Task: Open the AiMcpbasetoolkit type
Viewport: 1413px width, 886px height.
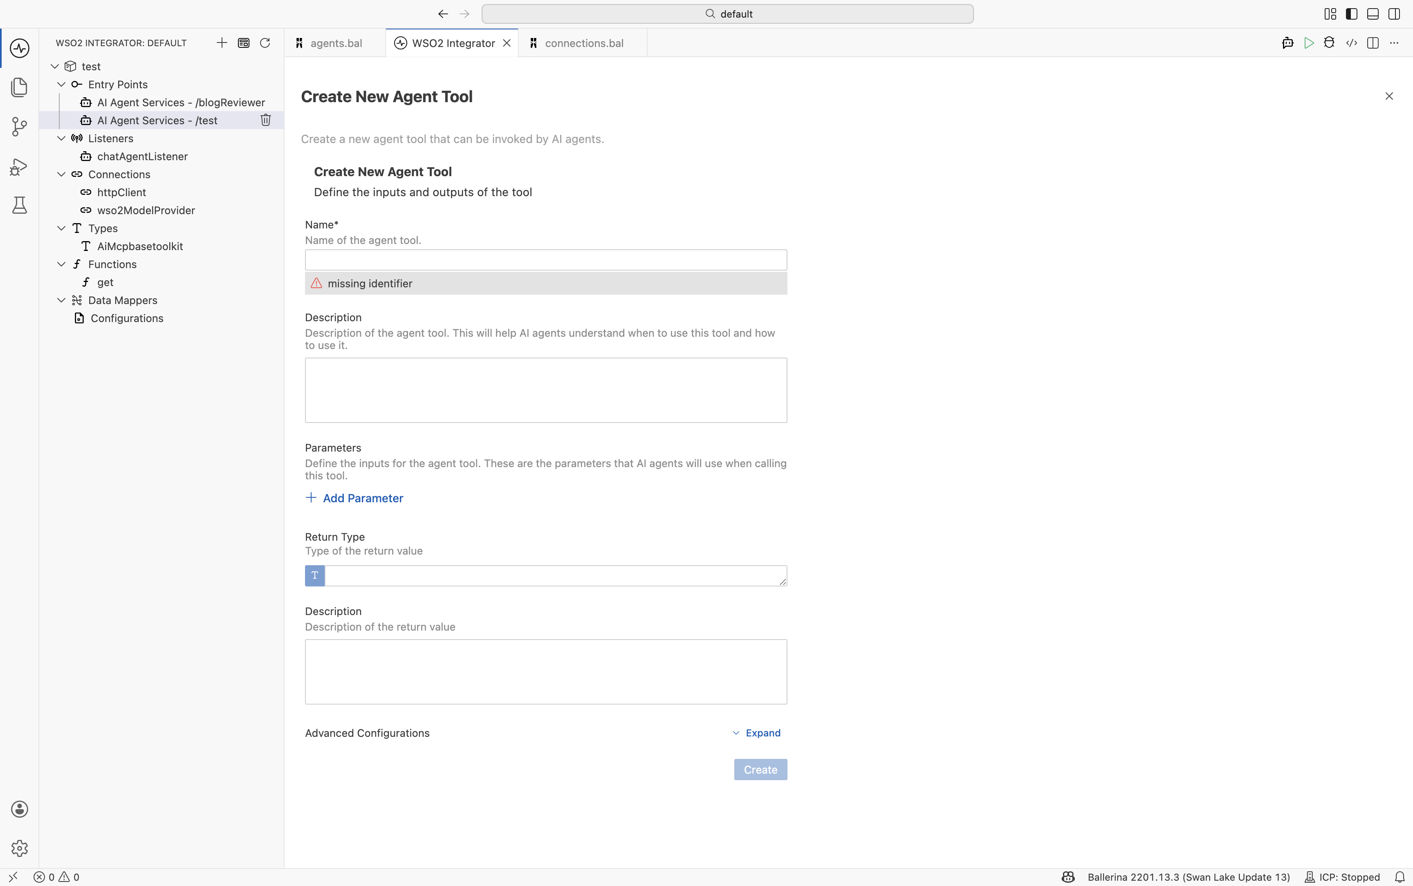Action: tap(140, 246)
